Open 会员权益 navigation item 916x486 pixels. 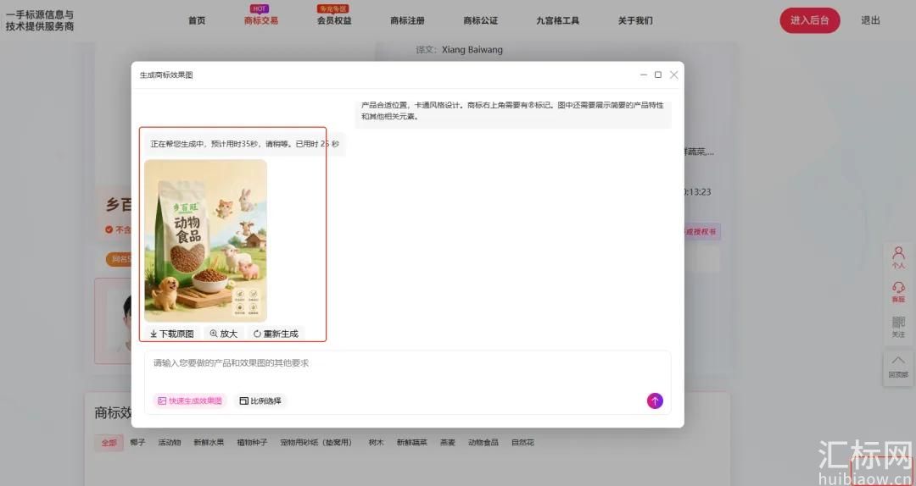point(334,20)
